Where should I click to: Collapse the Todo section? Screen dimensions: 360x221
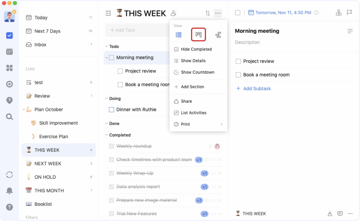pos(107,46)
